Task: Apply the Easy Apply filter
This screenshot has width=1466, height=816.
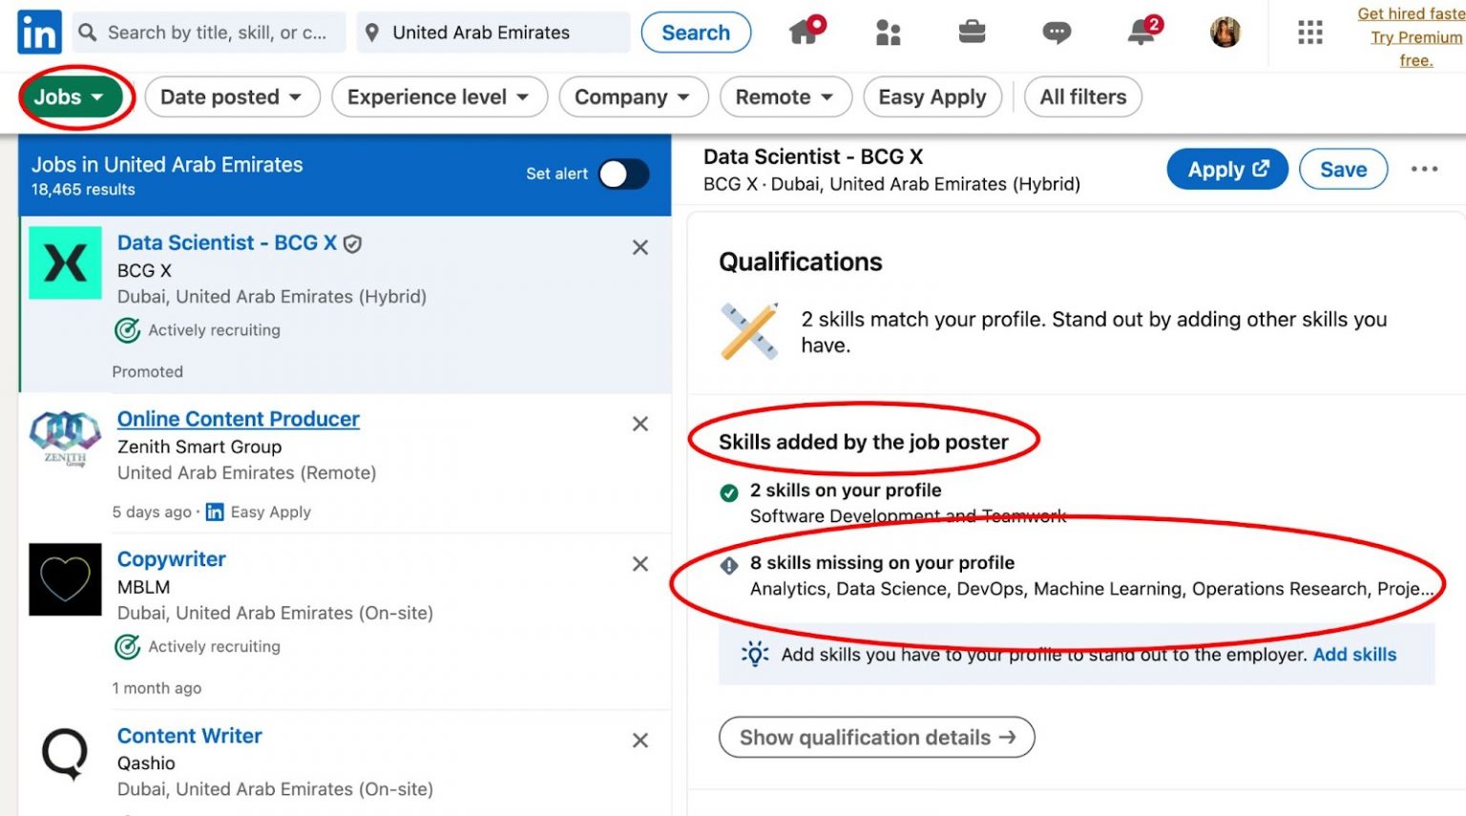Action: click(932, 96)
